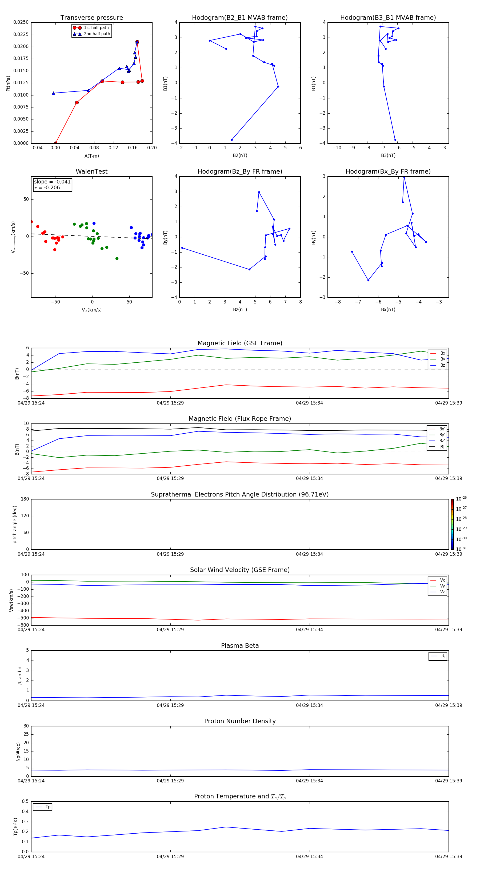Click "04/29 15:24" tick under GSE Magnetic Field
This screenshot has height=880, width=480.
(31, 403)
